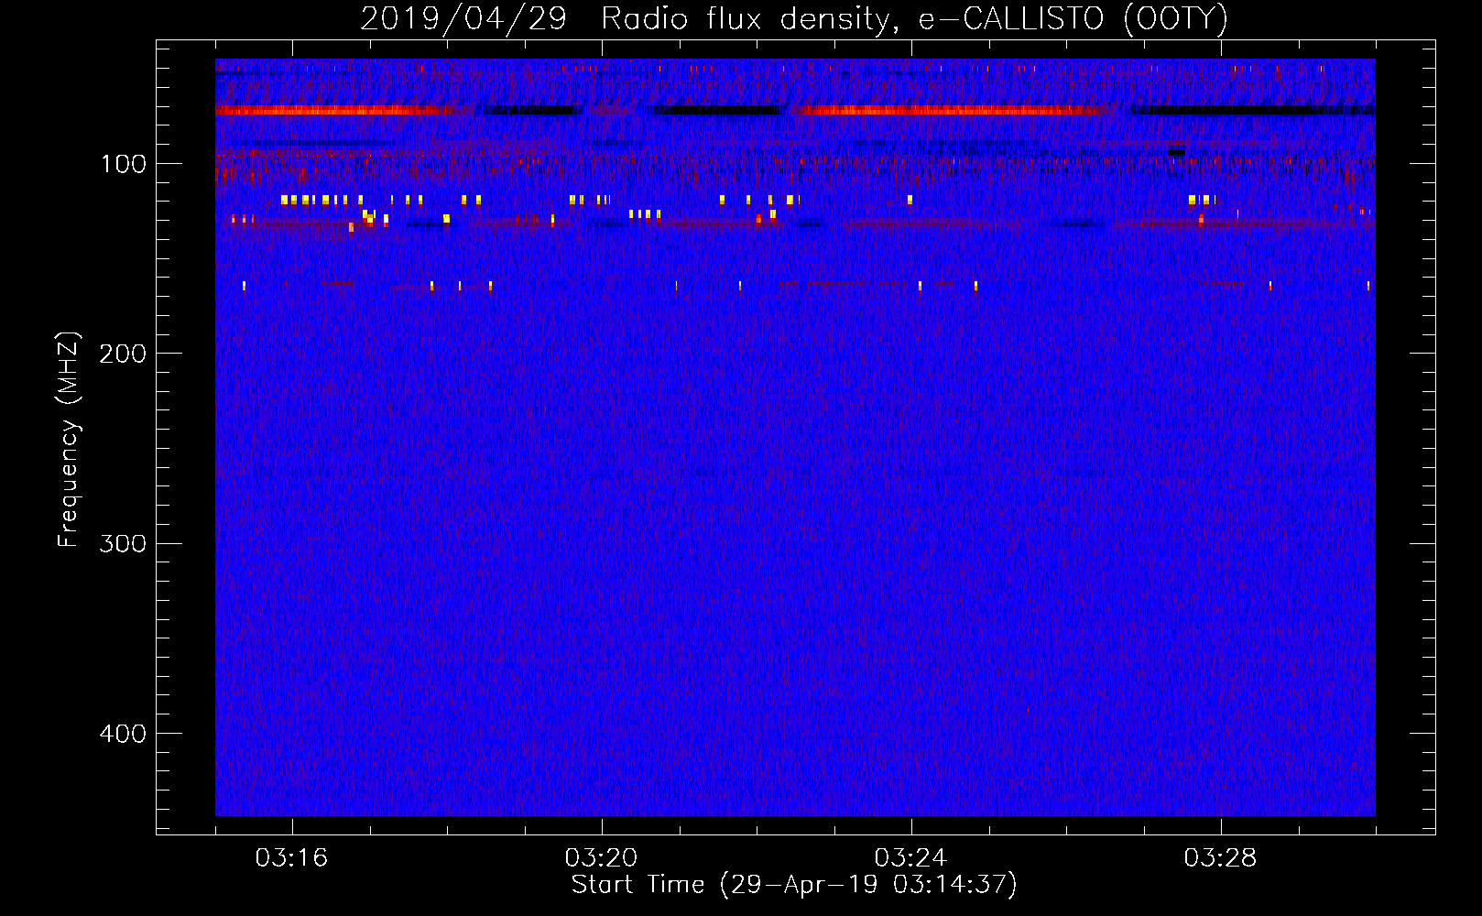The image size is (1482, 916).
Task: Select the 200 frequency tick label
Action: click(124, 354)
